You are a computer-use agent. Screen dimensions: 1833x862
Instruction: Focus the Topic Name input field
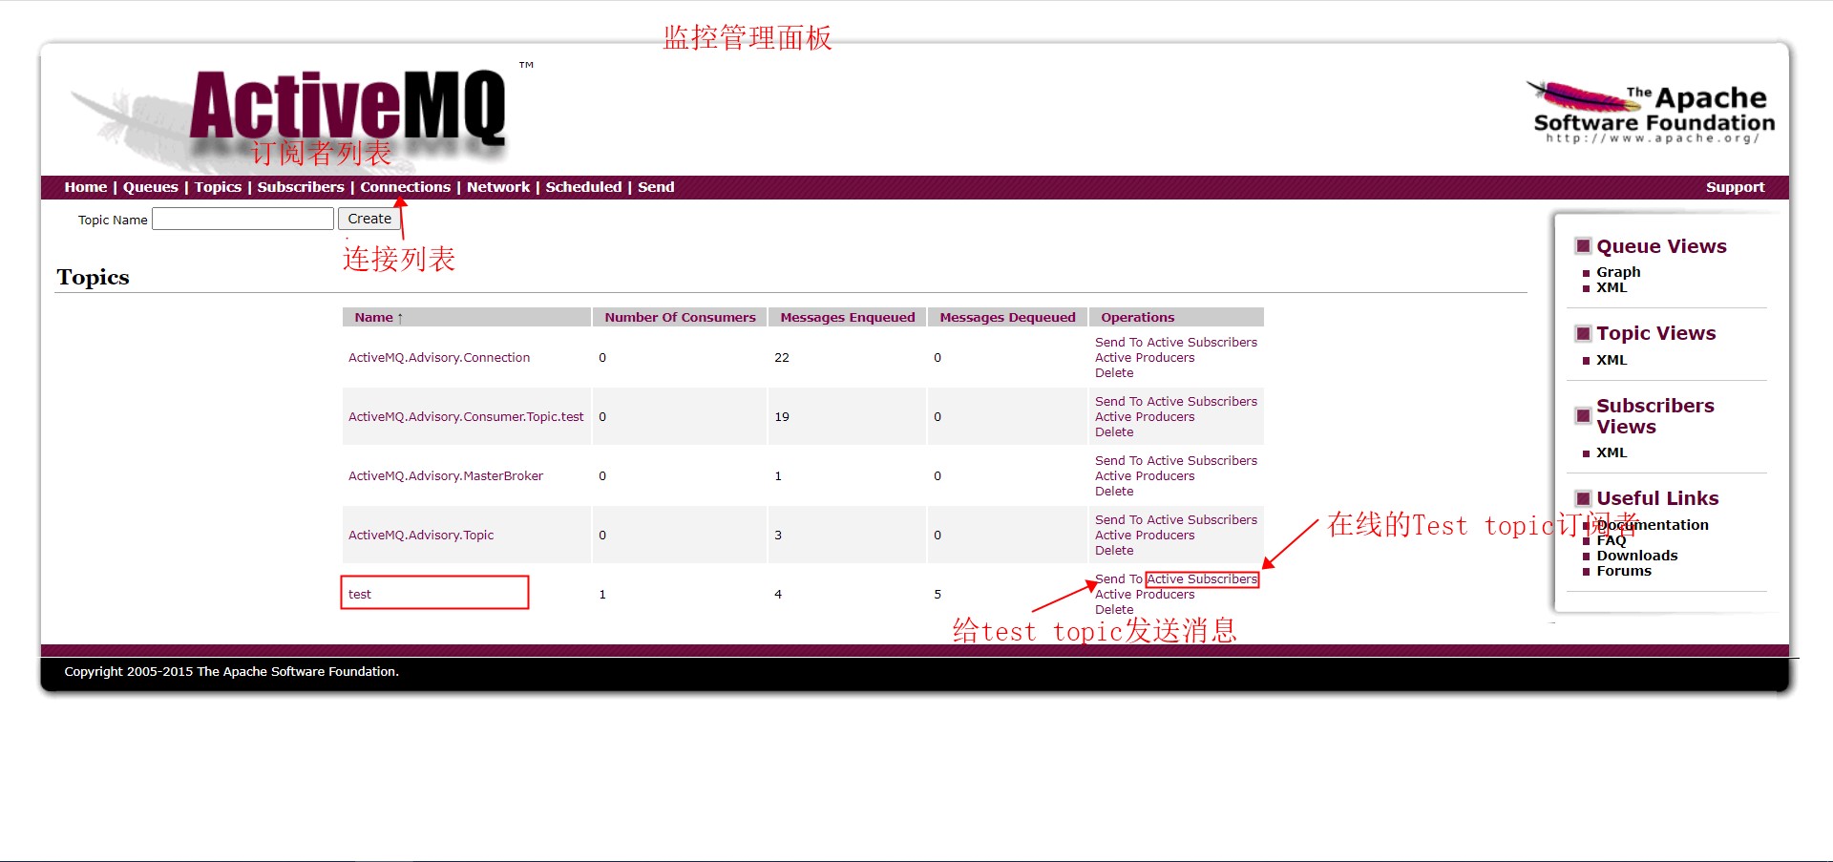[x=242, y=219]
